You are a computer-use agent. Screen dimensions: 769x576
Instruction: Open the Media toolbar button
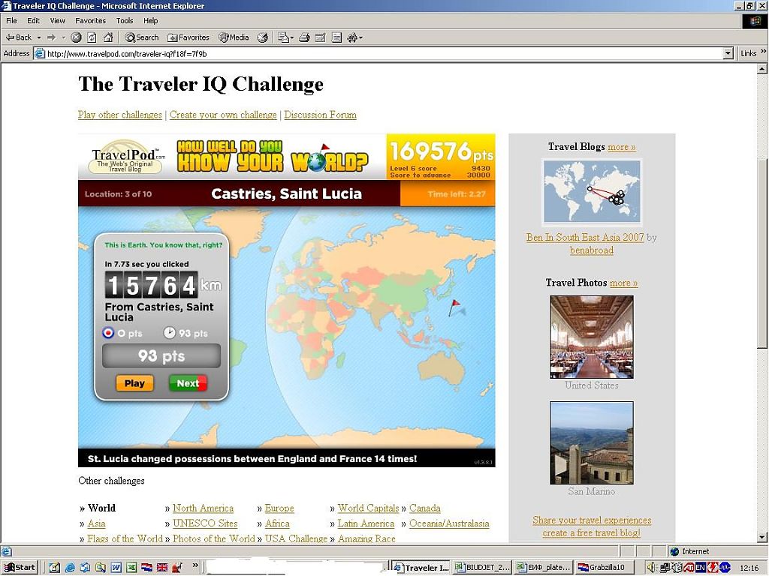(x=234, y=37)
